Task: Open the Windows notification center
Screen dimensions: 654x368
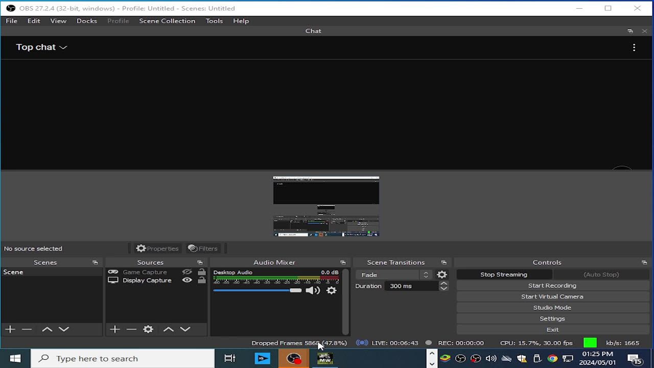Action: pos(634,359)
